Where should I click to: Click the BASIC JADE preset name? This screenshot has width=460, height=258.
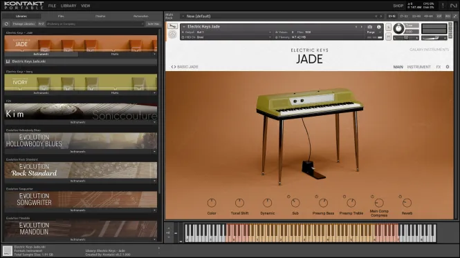pyautogui.click(x=187, y=67)
